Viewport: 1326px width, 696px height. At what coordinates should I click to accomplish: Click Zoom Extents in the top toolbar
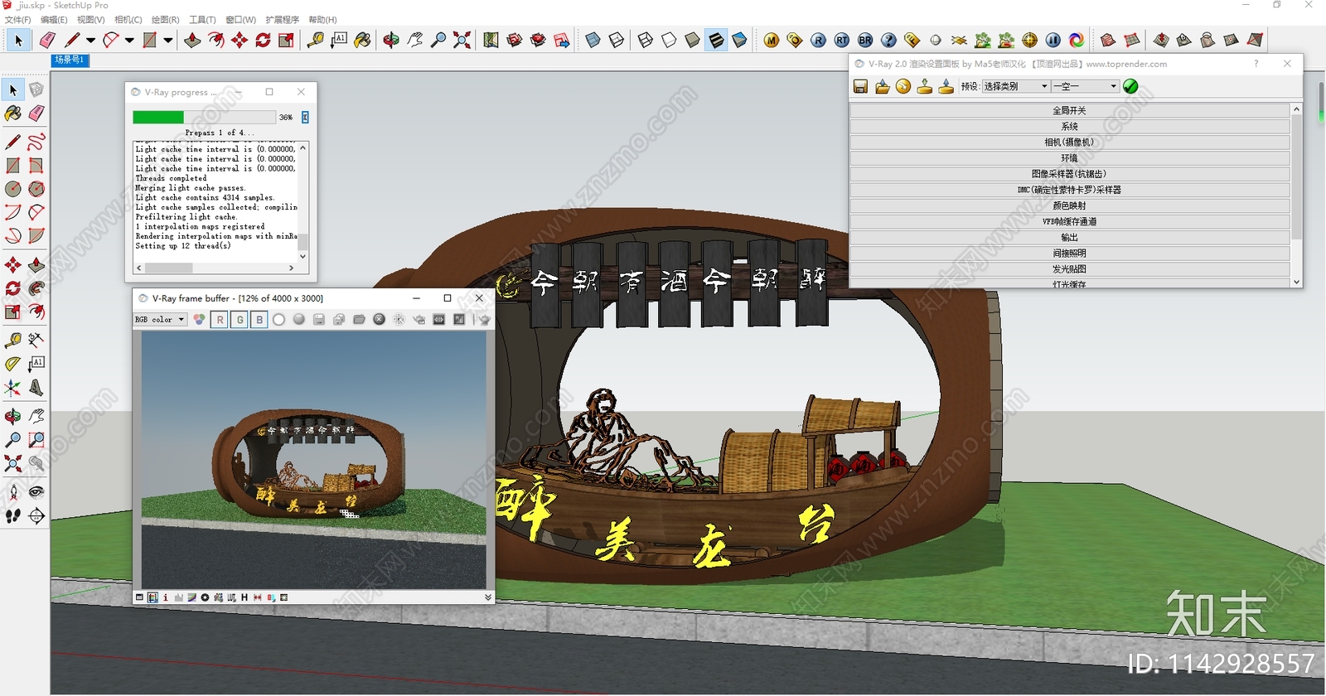462,40
